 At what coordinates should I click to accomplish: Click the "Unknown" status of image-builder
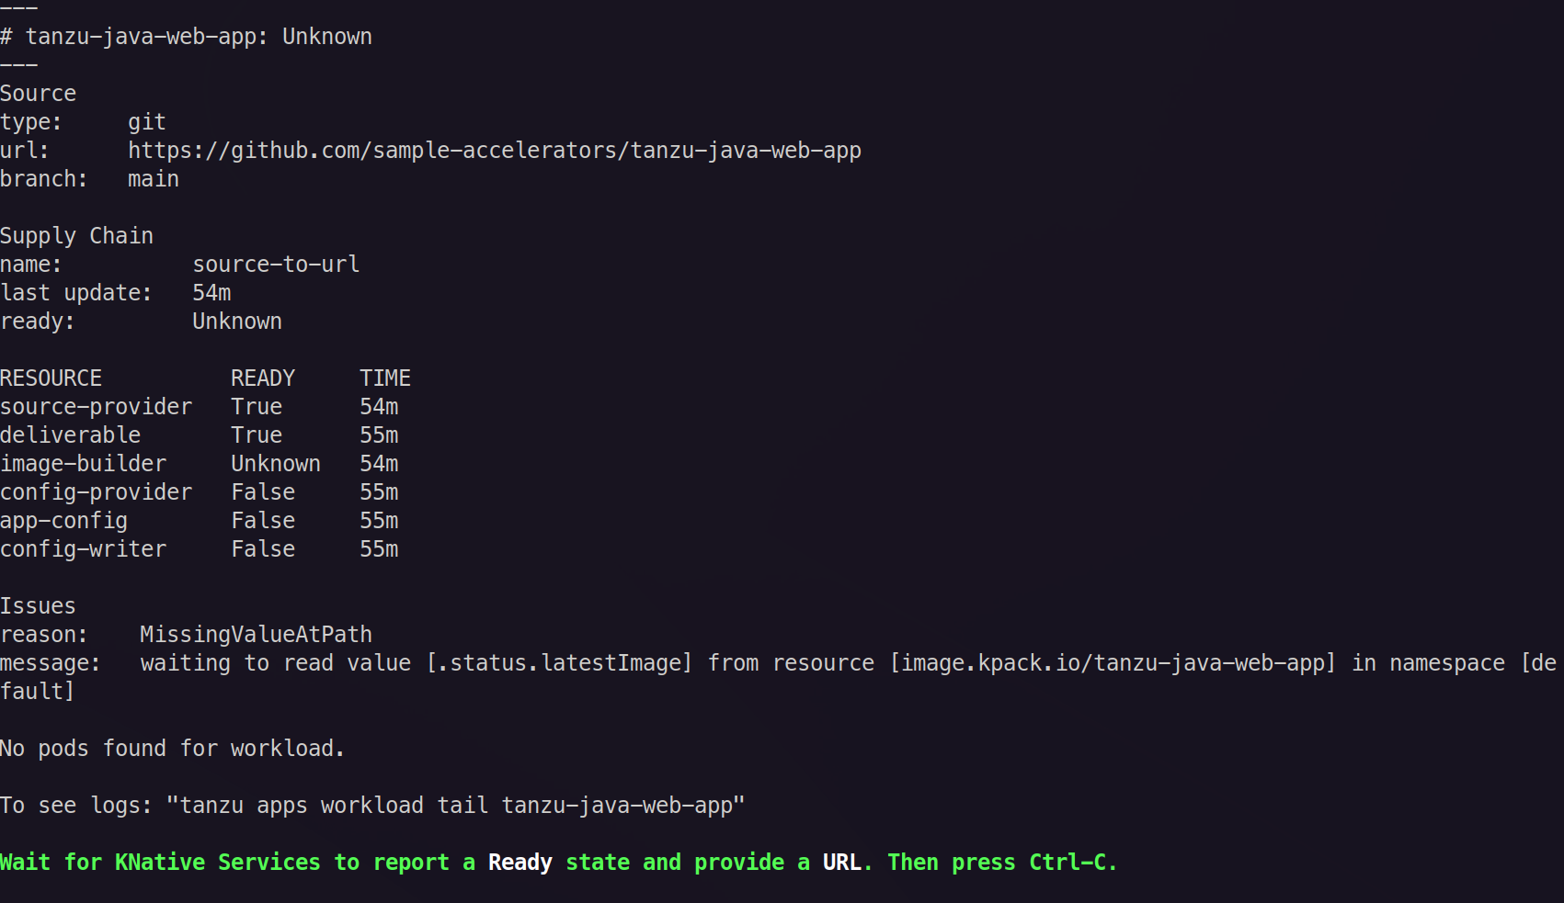[276, 464]
